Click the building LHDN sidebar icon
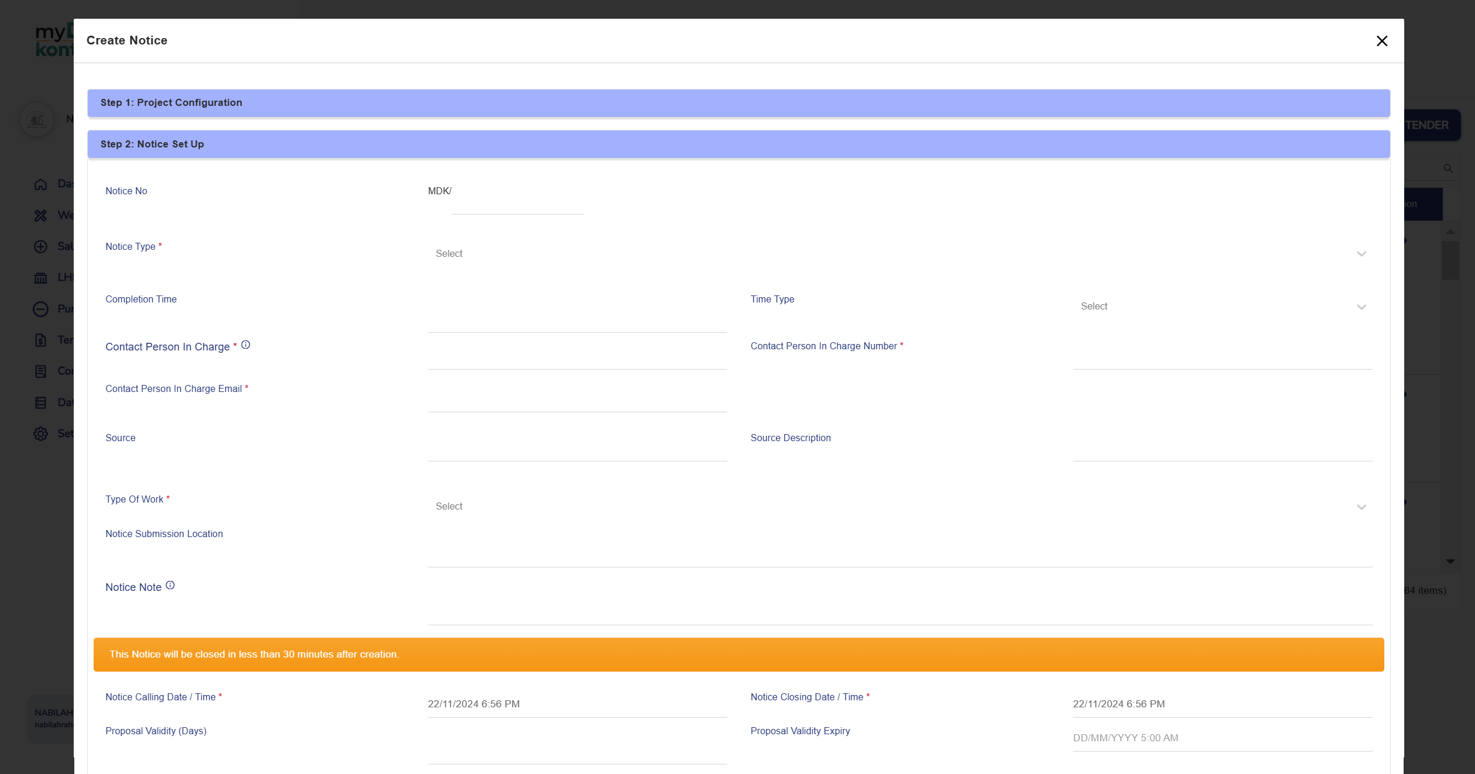The image size is (1475, 774). pos(40,278)
